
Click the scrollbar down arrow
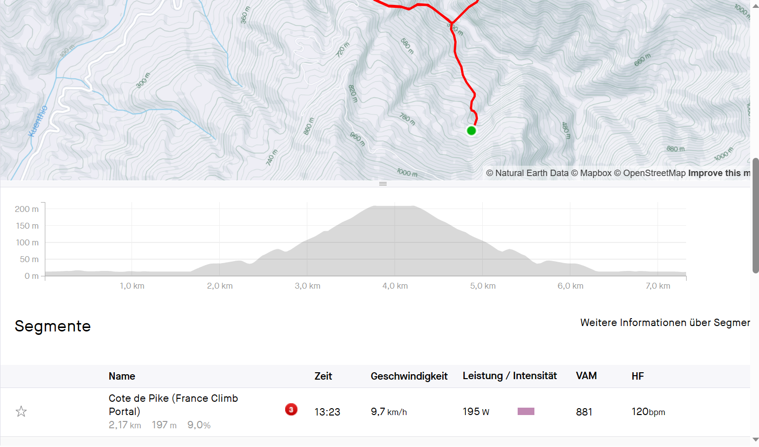point(755,440)
